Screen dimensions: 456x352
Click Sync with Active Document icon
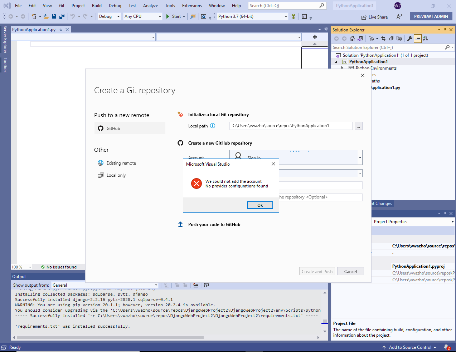[x=383, y=39]
